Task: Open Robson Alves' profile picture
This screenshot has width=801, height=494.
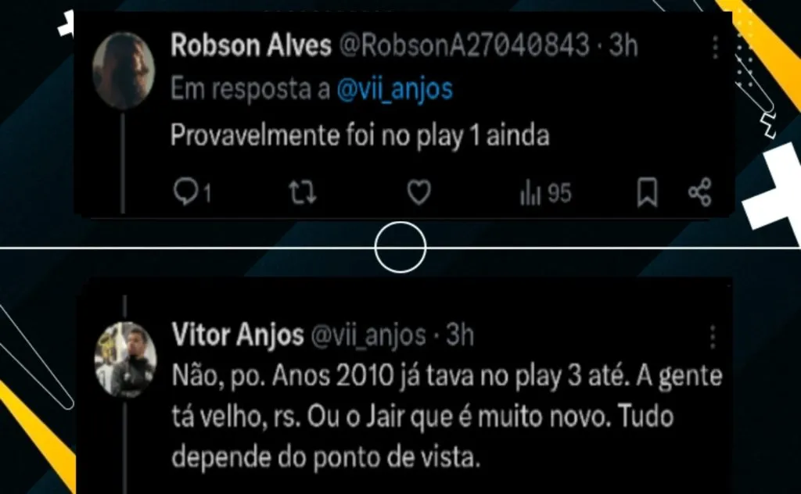Action: pyautogui.click(x=124, y=70)
